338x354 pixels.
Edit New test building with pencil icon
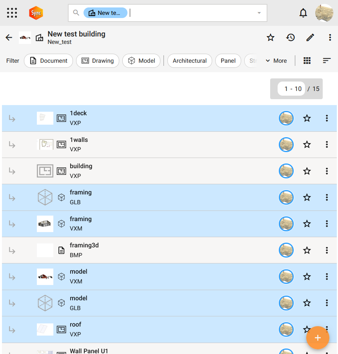point(310,38)
